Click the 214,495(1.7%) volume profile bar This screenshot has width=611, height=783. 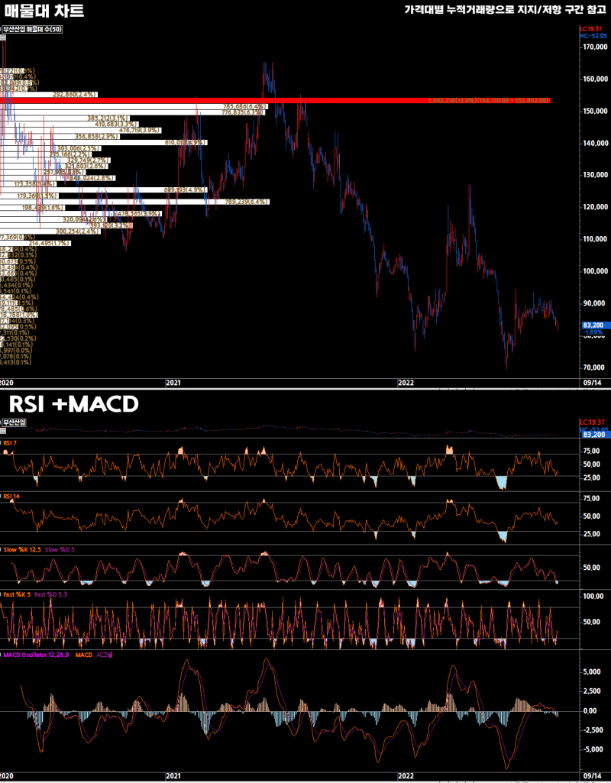point(36,243)
